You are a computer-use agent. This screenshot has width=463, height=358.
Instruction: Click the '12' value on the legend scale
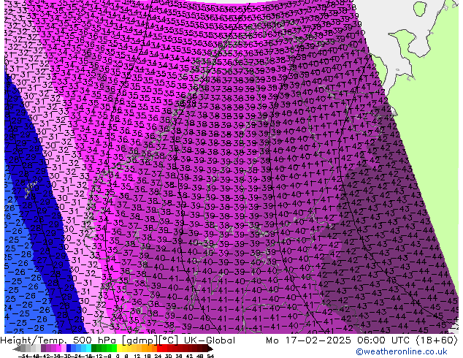click(x=137, y=357)
